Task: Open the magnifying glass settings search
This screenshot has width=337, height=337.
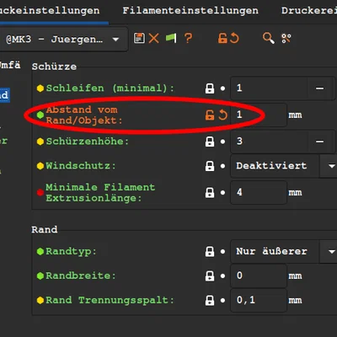Action: (x=268, y=38)
